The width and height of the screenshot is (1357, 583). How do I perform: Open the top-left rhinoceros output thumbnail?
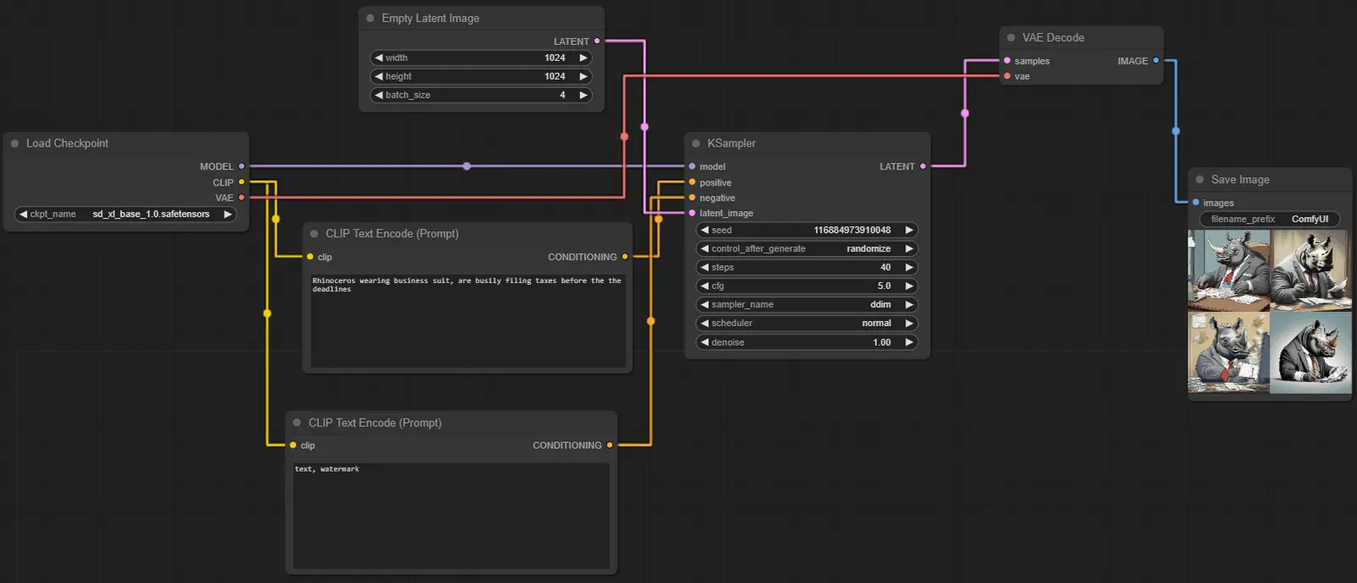[x=1229, y=270]
